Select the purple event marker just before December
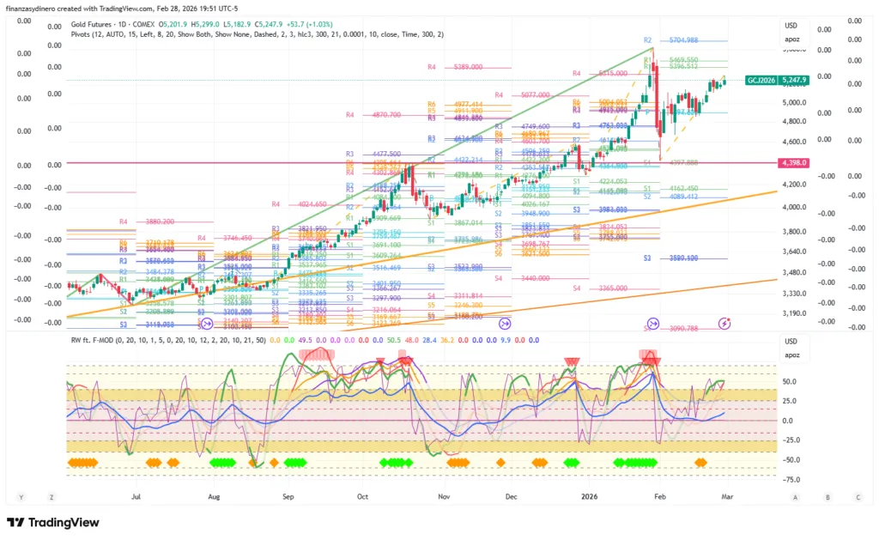 tap(505, 324)
